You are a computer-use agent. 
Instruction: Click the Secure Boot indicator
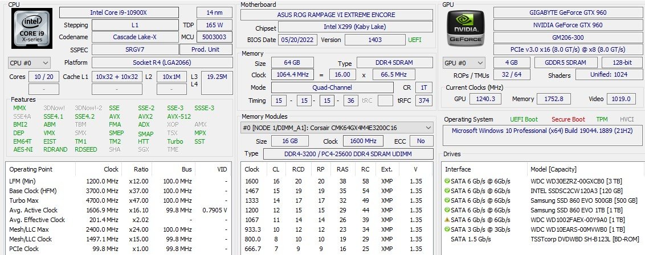click(x=568, y=119)
